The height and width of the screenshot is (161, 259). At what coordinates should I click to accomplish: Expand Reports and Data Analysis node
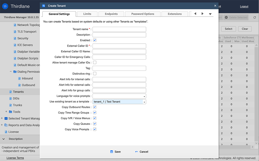click(2, 125)
